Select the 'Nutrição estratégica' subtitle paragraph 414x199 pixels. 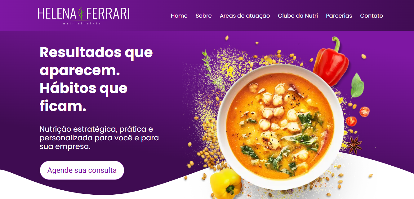pyautogui.click(x=99, y=138)
